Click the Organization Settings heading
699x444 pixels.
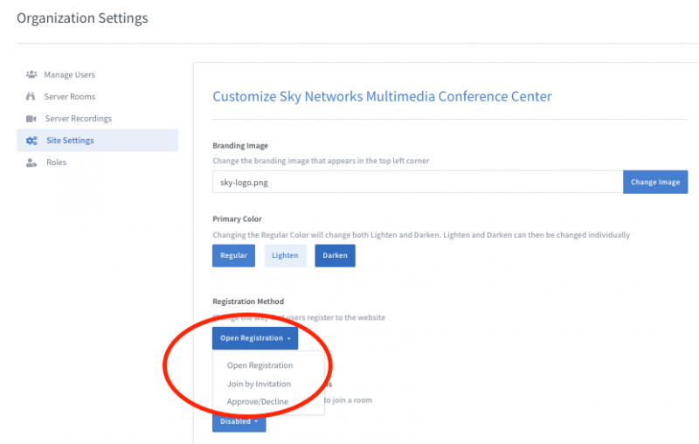82,18
